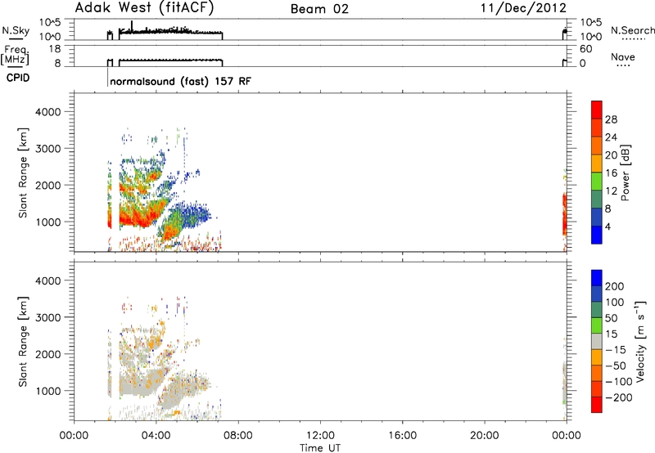This screenshot has width=655, height=453.
Task: Click the Power [dB] colorbar label
Action: [x=625, y=173]
